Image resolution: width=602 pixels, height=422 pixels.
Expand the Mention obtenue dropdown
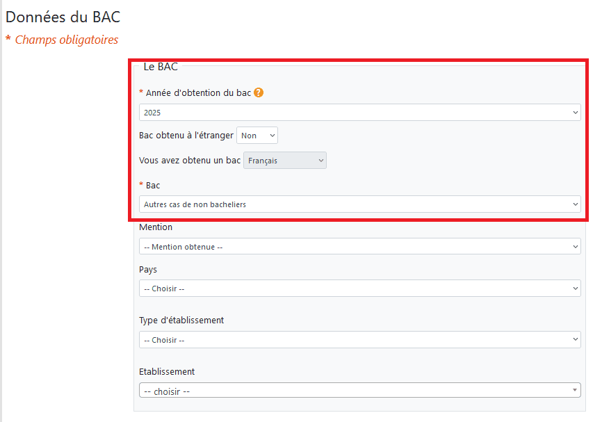pyautogui.click(x=359, y=247)
